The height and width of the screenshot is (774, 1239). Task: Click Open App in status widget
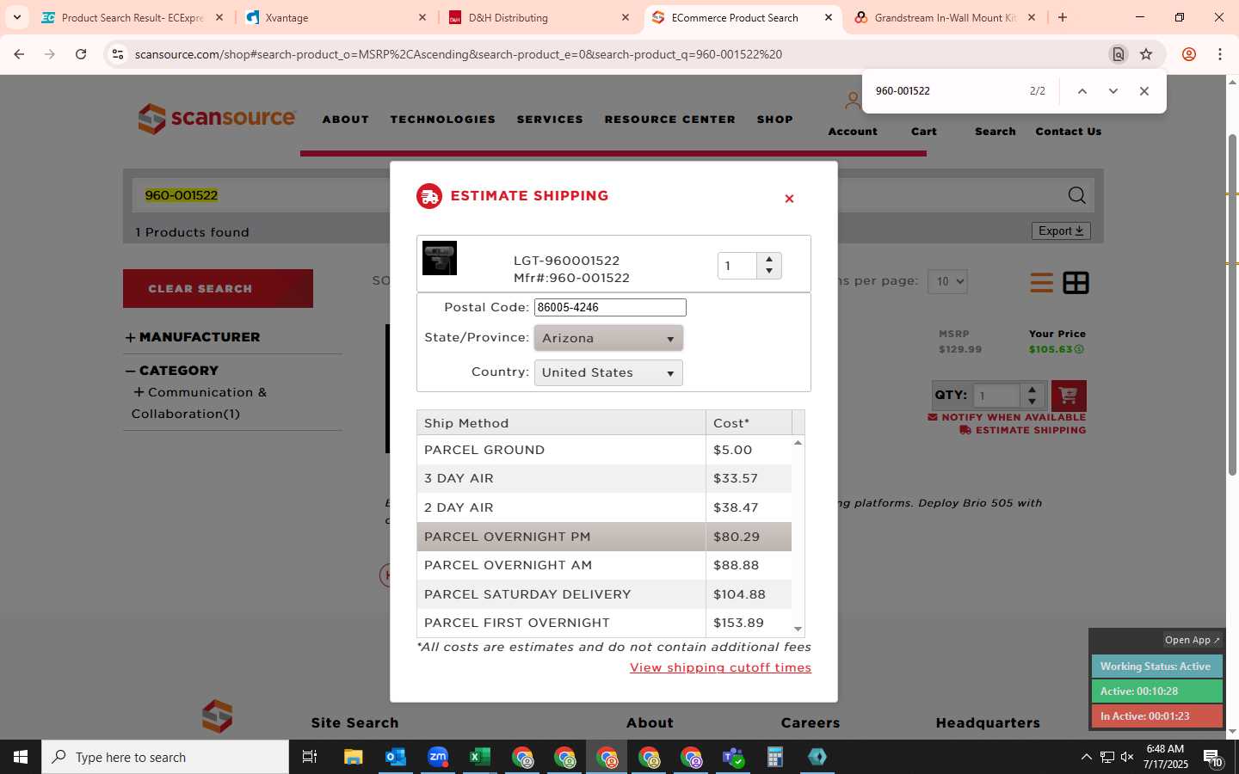click(x=1192, y=640)
